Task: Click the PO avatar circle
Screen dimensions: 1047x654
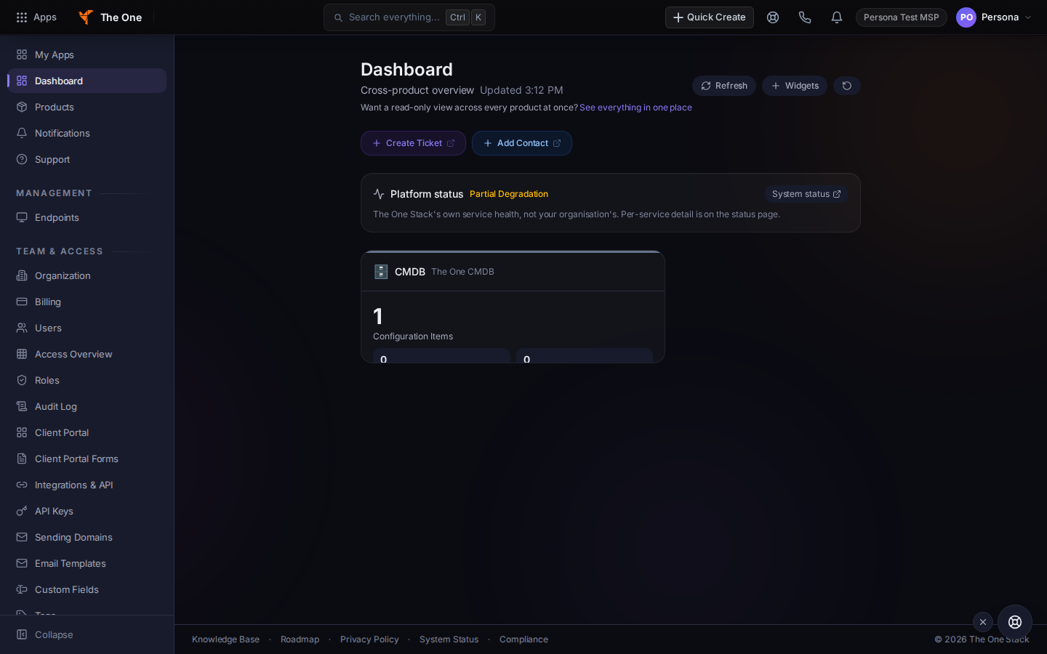Action: tap(966, 17)
